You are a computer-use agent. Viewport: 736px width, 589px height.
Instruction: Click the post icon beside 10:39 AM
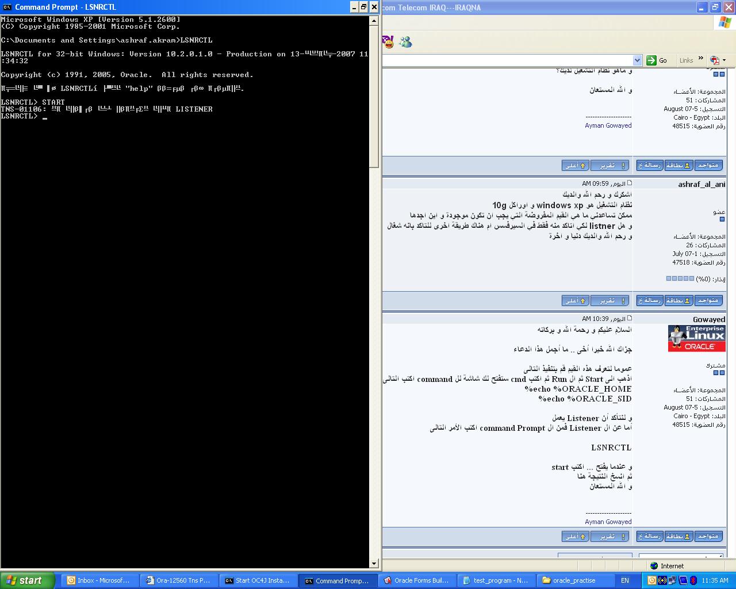[629, 318]
